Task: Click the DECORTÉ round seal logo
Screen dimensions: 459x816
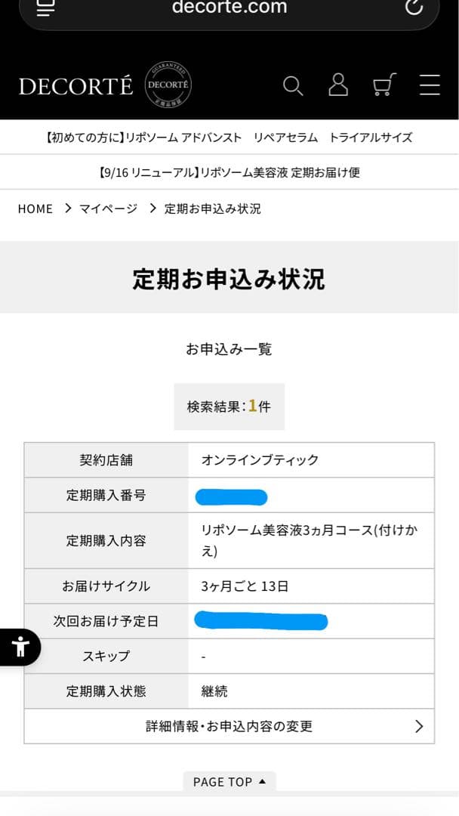Action: point(168,86)
